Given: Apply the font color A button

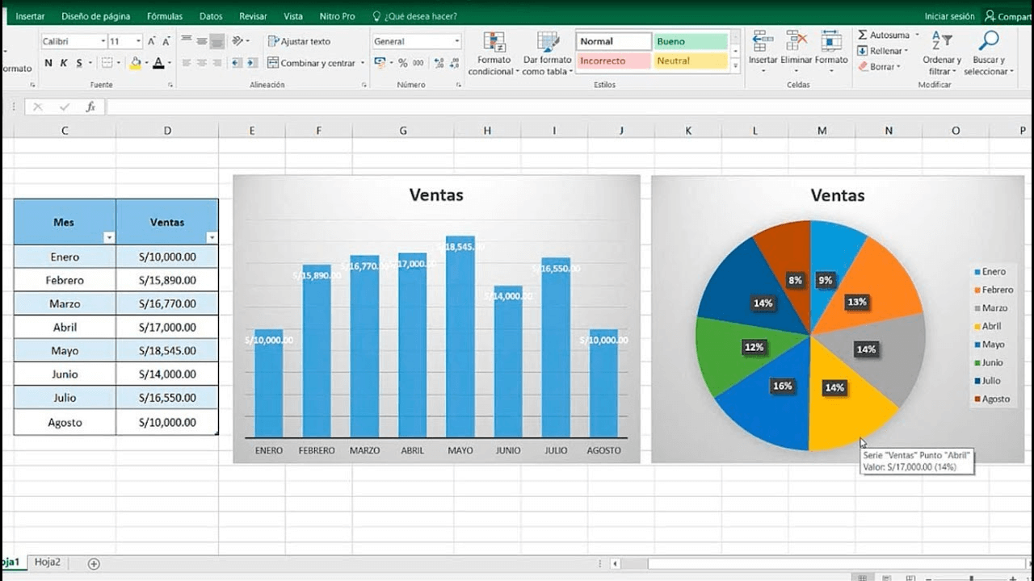Looking at the screenshot, I should pos(158,63).
